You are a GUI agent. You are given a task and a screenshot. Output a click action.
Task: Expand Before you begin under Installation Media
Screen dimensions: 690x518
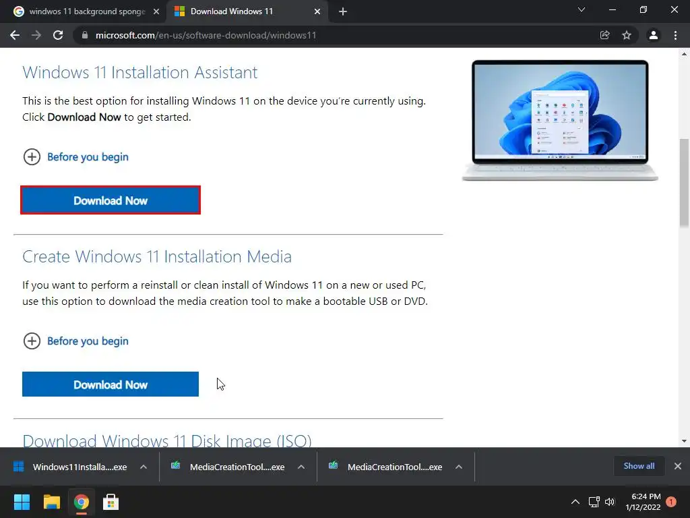click(75, 341)
